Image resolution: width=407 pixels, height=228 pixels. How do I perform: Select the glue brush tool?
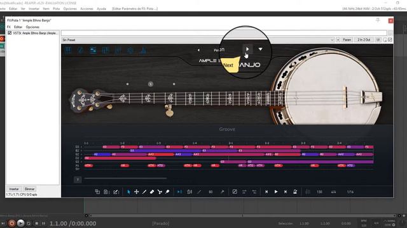click(167, 191)
